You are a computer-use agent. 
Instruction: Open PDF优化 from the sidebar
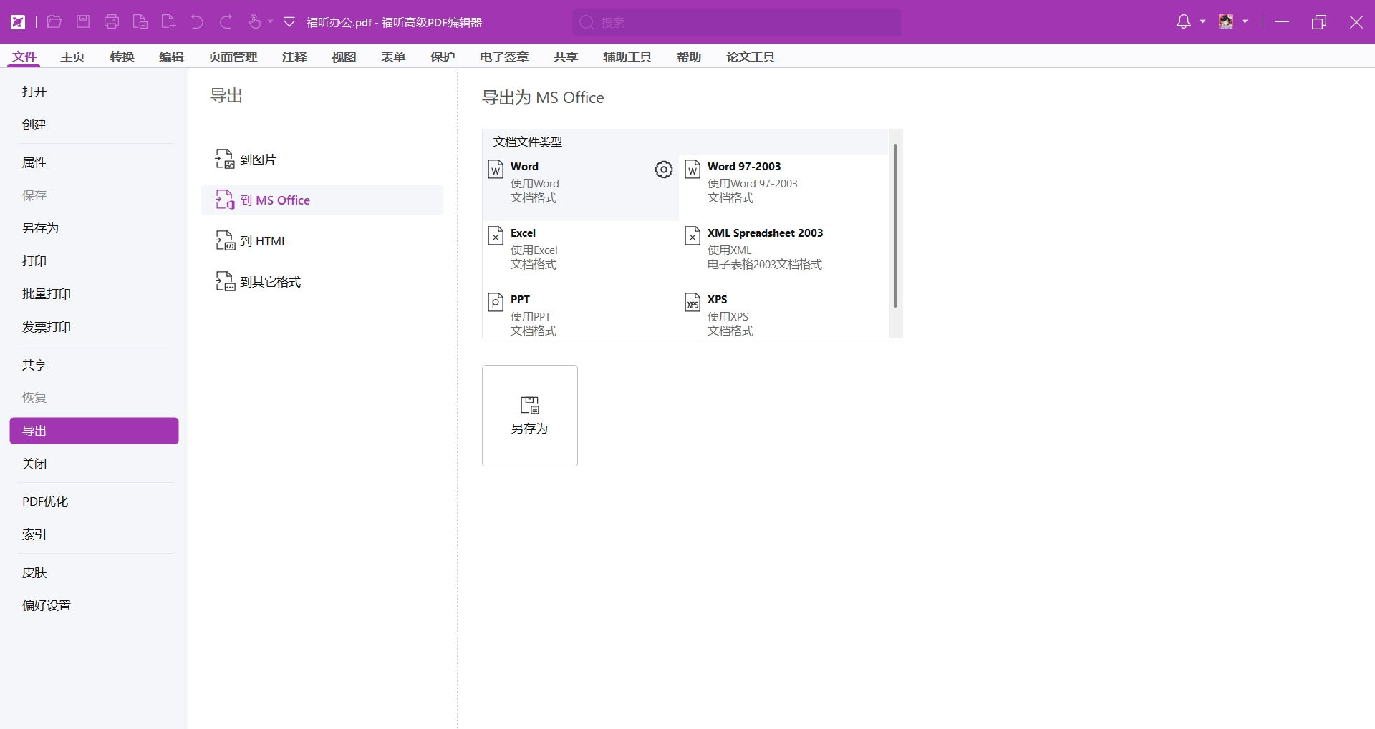pos(94,502)
